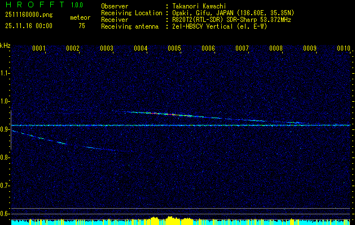This screenshot has height=225, width=355.
Task: Click the observer name Takanori Kawachi
Action: coord(199,7)
